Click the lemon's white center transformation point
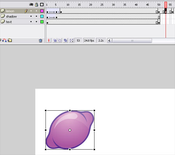This screenshot has width=175, height=155. 70,130
